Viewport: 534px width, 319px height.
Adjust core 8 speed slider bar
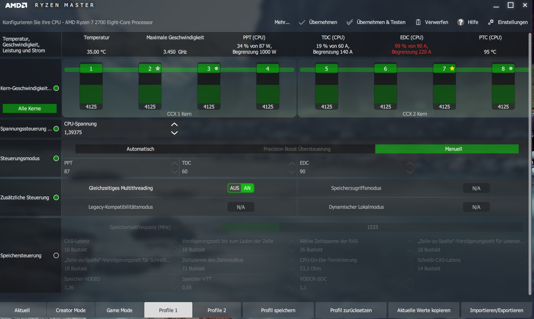click(503, 88)
